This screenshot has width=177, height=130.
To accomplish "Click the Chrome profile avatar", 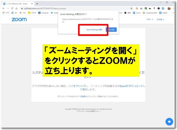I will tap(169, 8).
